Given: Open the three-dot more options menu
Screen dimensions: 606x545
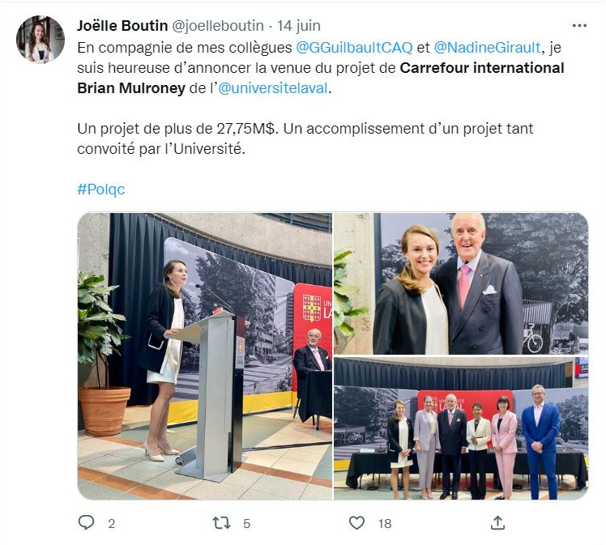Looking at the screenshot, I should tap(579, 26).
